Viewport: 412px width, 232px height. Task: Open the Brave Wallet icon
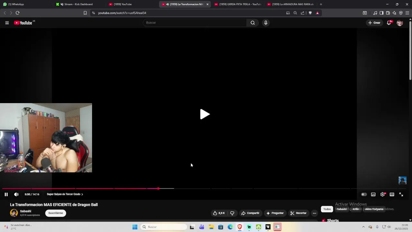(x=388, y=13)
